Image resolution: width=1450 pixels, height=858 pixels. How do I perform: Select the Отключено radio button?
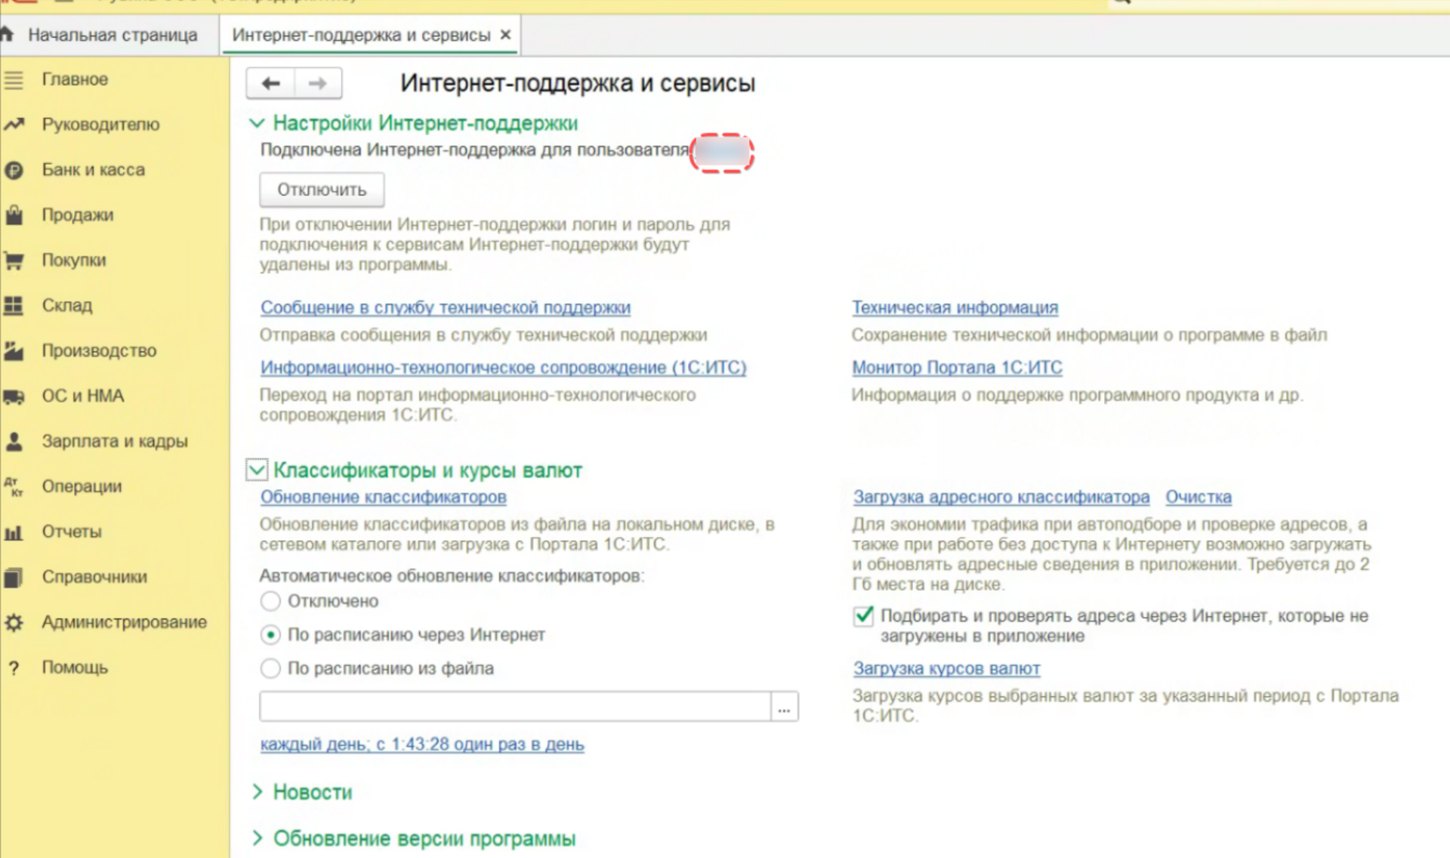(270, 601)
